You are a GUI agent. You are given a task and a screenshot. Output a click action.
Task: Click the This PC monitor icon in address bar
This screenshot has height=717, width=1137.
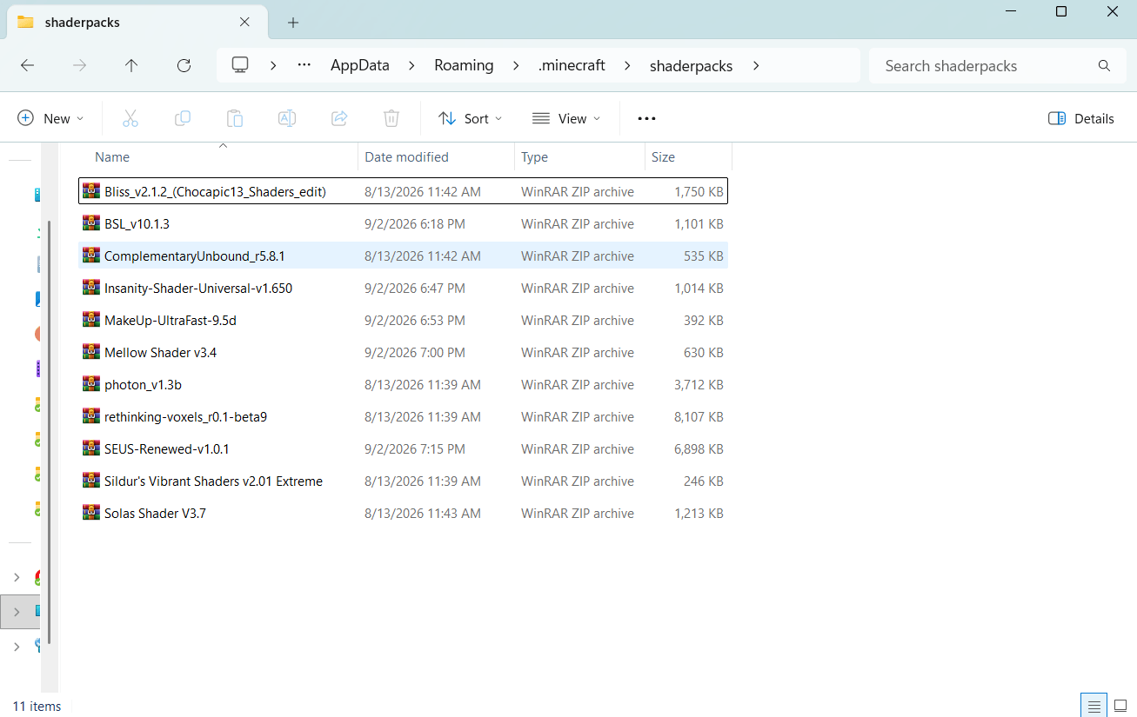[240, 65]
